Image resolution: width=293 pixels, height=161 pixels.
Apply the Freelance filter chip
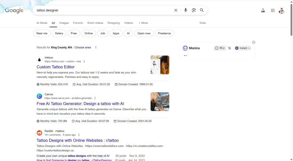coord(164,33)
